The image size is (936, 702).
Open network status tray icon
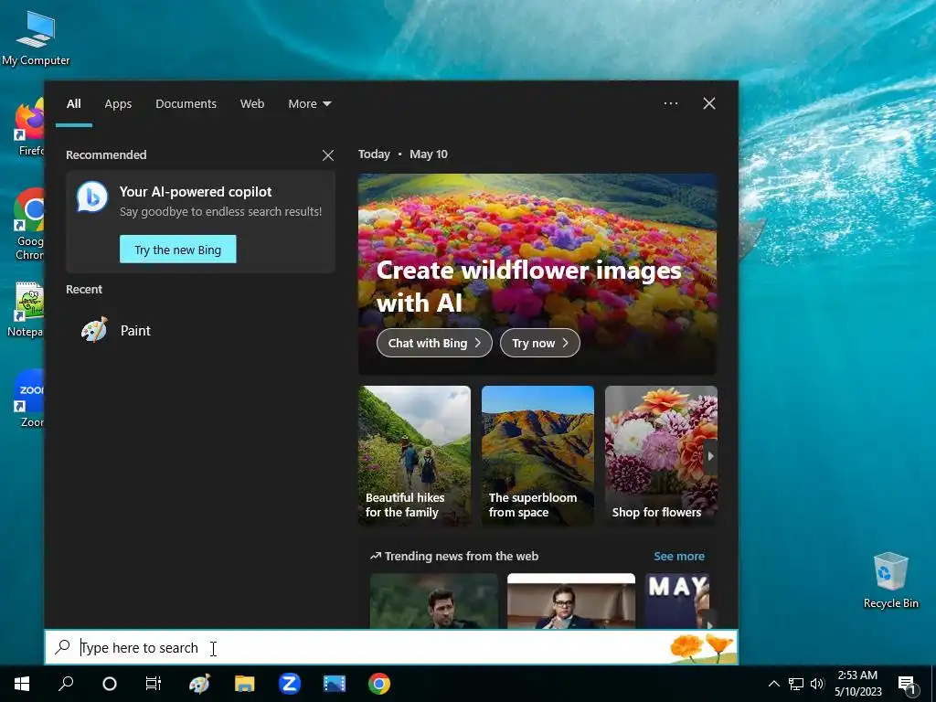point(796,684)
